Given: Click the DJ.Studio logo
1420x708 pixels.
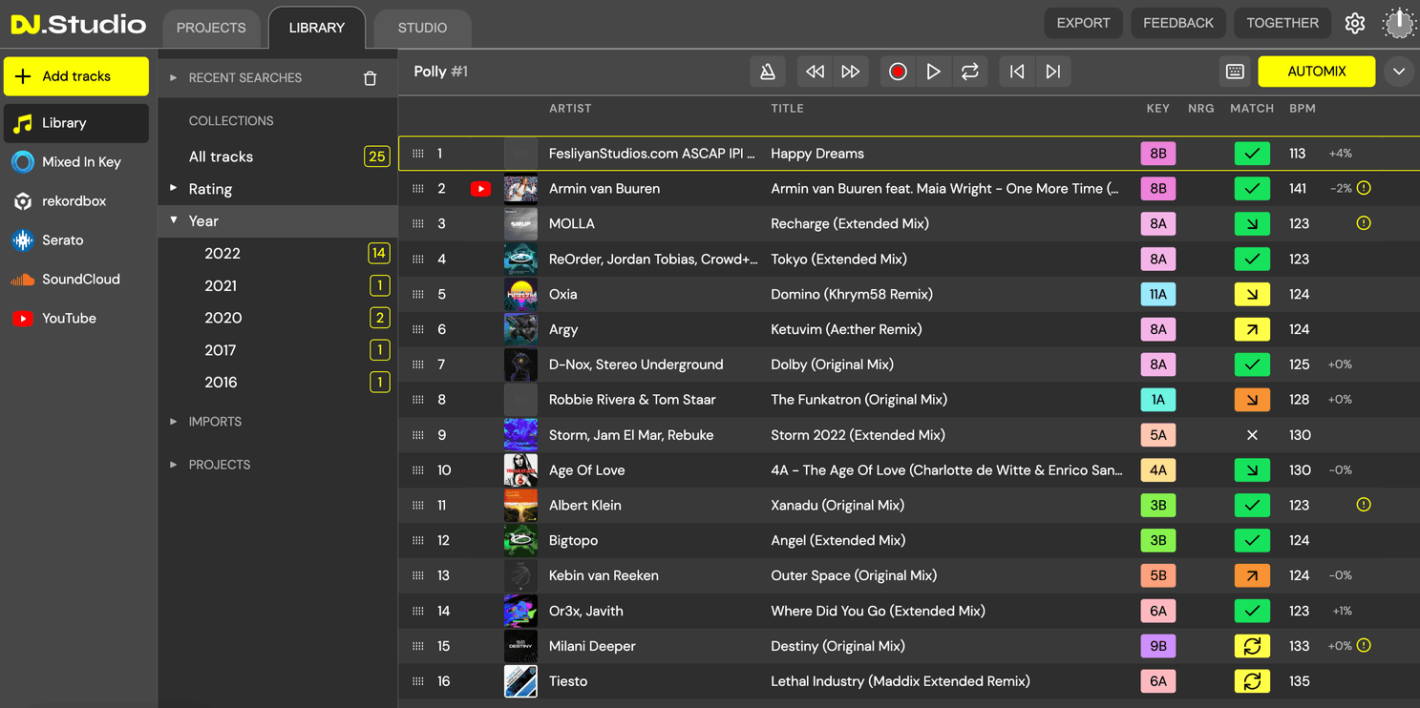Looking at the screenshot, I should 78,25.
